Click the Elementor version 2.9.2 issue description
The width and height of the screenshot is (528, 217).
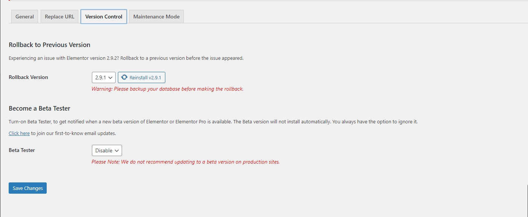126,58
